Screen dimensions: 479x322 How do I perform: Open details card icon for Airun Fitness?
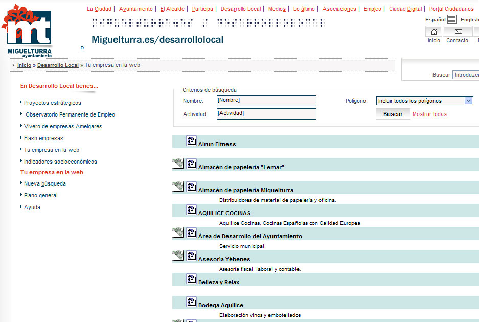coord(191,141)
